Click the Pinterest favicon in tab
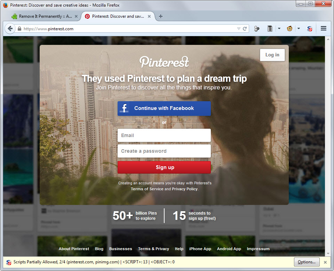 pos(87,16)
